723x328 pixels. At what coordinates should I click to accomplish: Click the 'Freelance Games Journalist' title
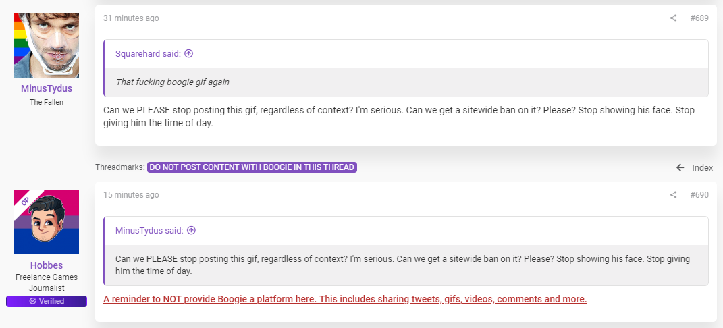[x=47, y=282]
